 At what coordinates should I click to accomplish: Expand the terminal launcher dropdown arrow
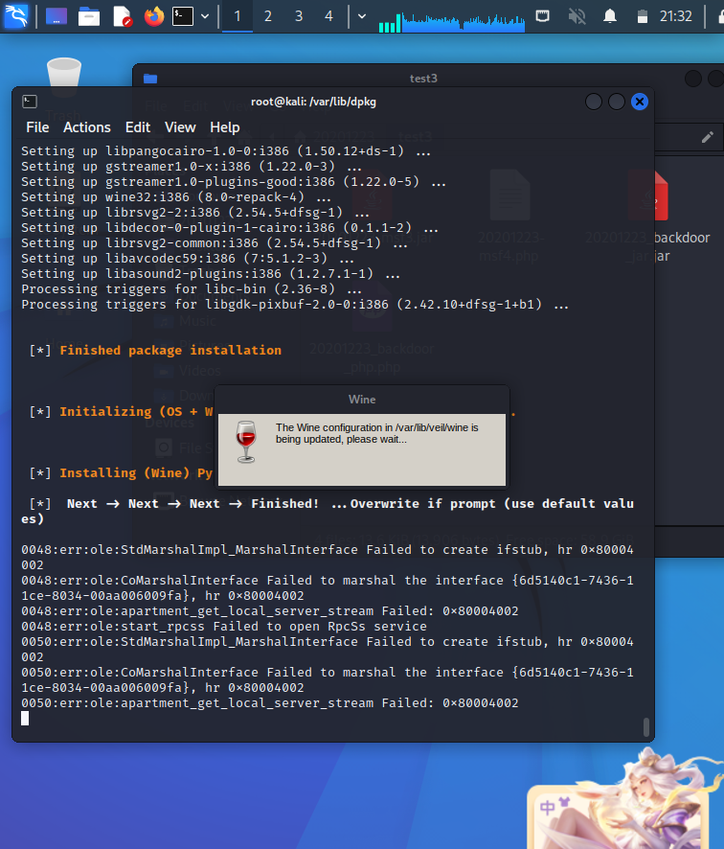205,16
